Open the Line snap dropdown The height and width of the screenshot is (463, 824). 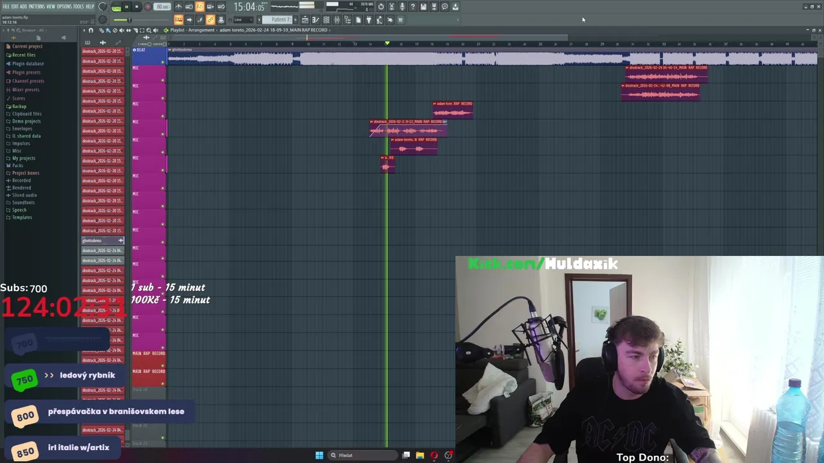pyautogui.click(x=243, y=20)
